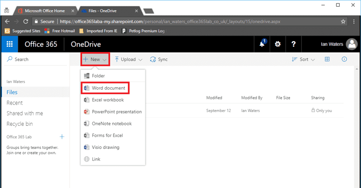361x188 pixels.
Task: Open Ian Waters account avatar
Action: (352, 44)
